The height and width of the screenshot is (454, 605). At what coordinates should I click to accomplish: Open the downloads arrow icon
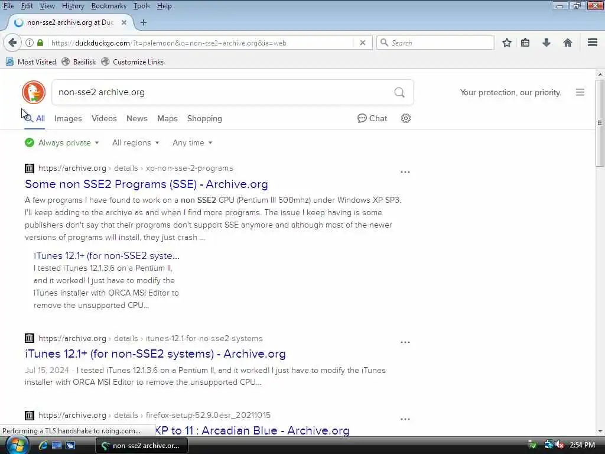(x=546, y=43)
